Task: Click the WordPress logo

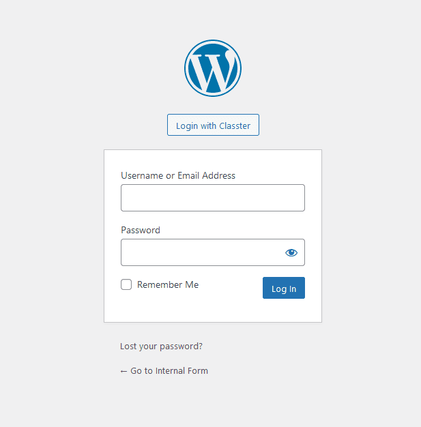Action: click(213, 68)
